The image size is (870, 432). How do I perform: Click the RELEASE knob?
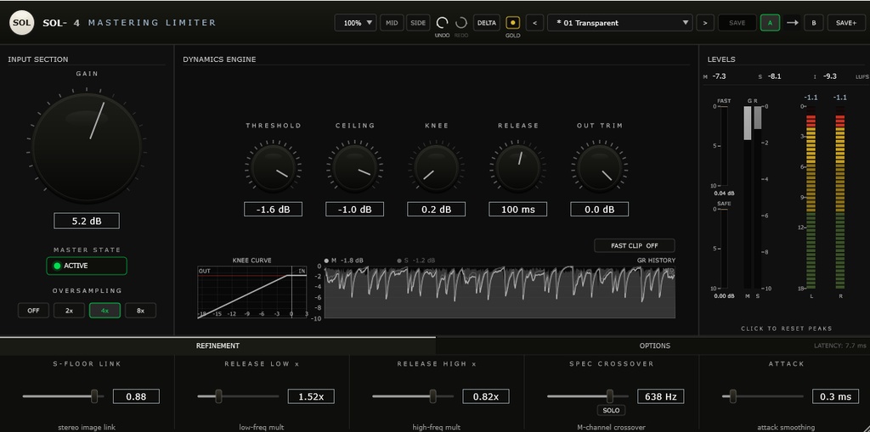tap(517, 167)
